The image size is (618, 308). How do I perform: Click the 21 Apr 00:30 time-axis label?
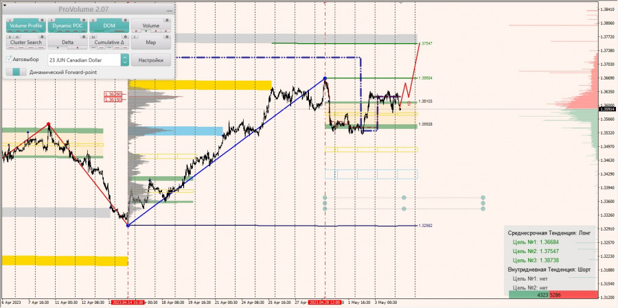coord(225,303)
